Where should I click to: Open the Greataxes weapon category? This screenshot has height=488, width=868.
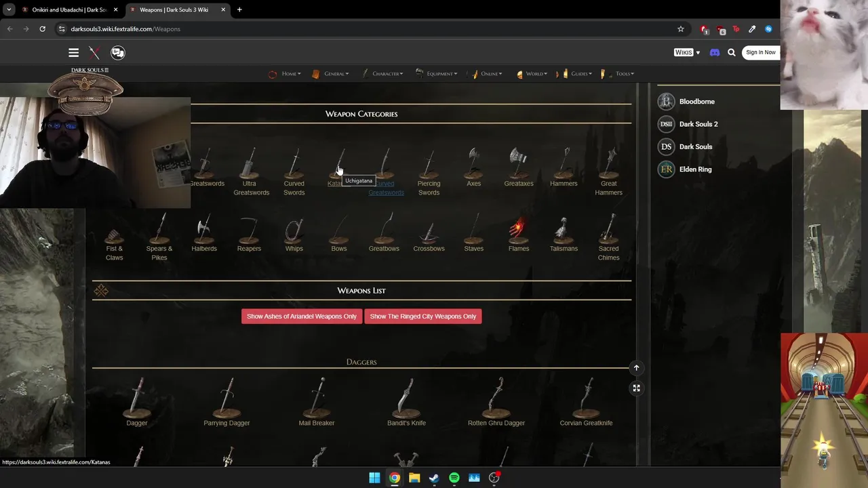coord(518,167)
